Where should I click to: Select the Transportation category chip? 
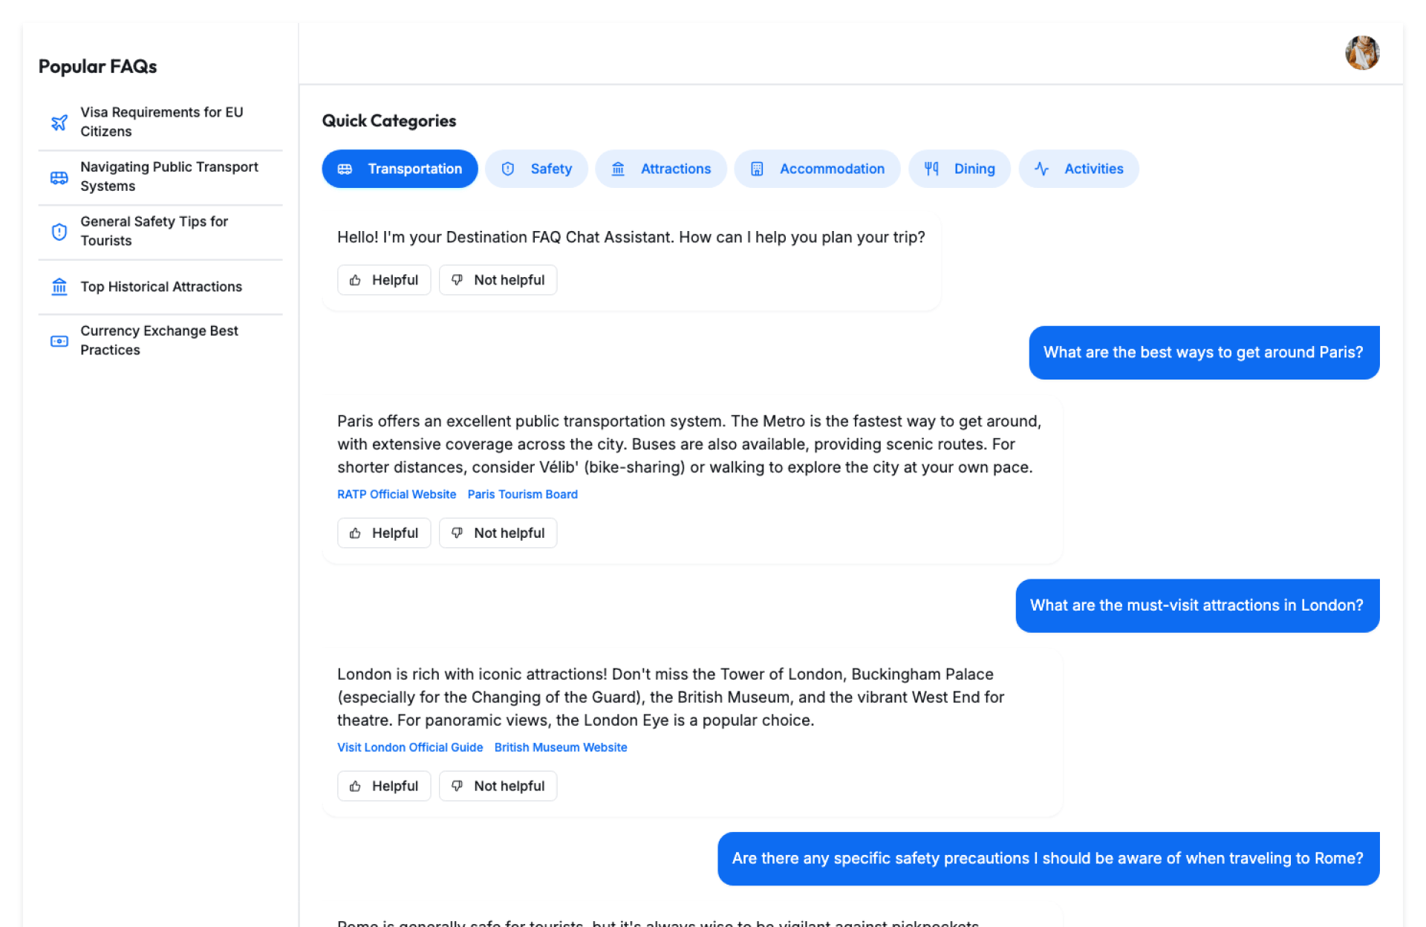point(400,169)
